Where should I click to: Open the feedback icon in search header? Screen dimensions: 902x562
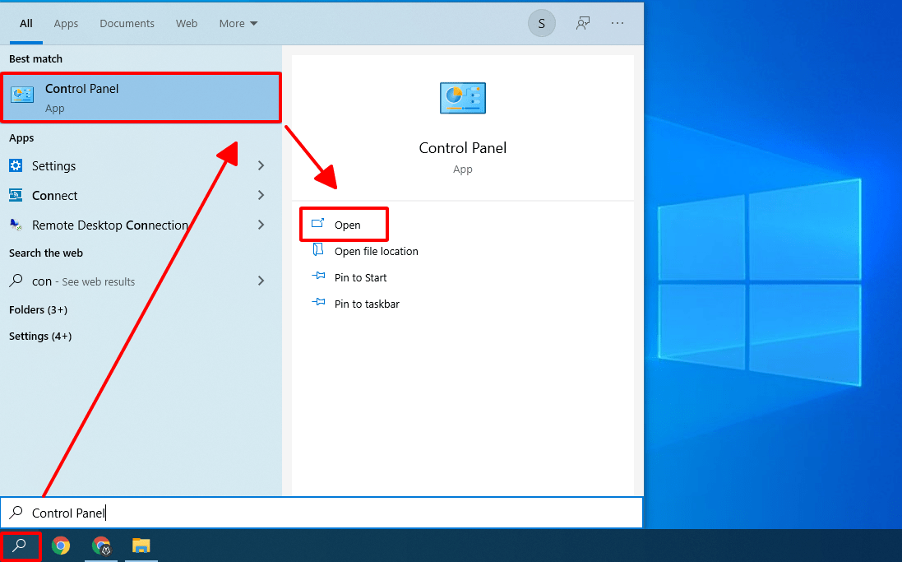[583, 24]
